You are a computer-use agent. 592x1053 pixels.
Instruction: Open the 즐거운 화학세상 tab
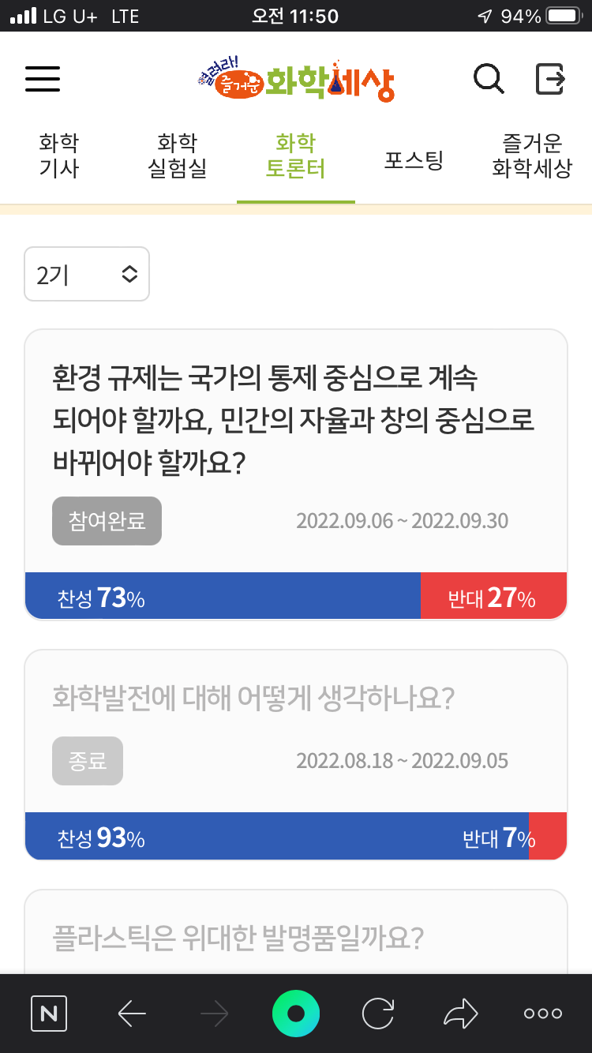pos(532,156)
